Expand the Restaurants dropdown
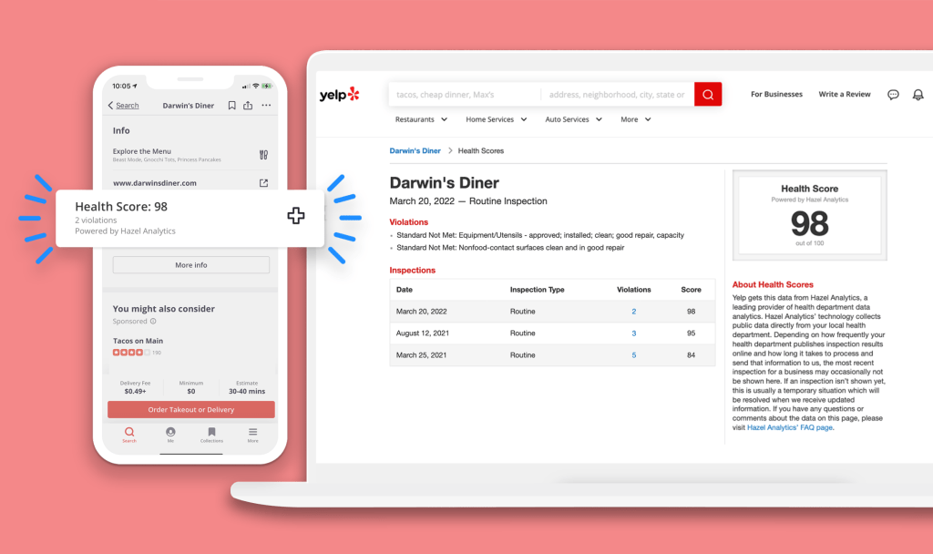Image resolution: width=933 pixels, height=554 pixels. 421,119
